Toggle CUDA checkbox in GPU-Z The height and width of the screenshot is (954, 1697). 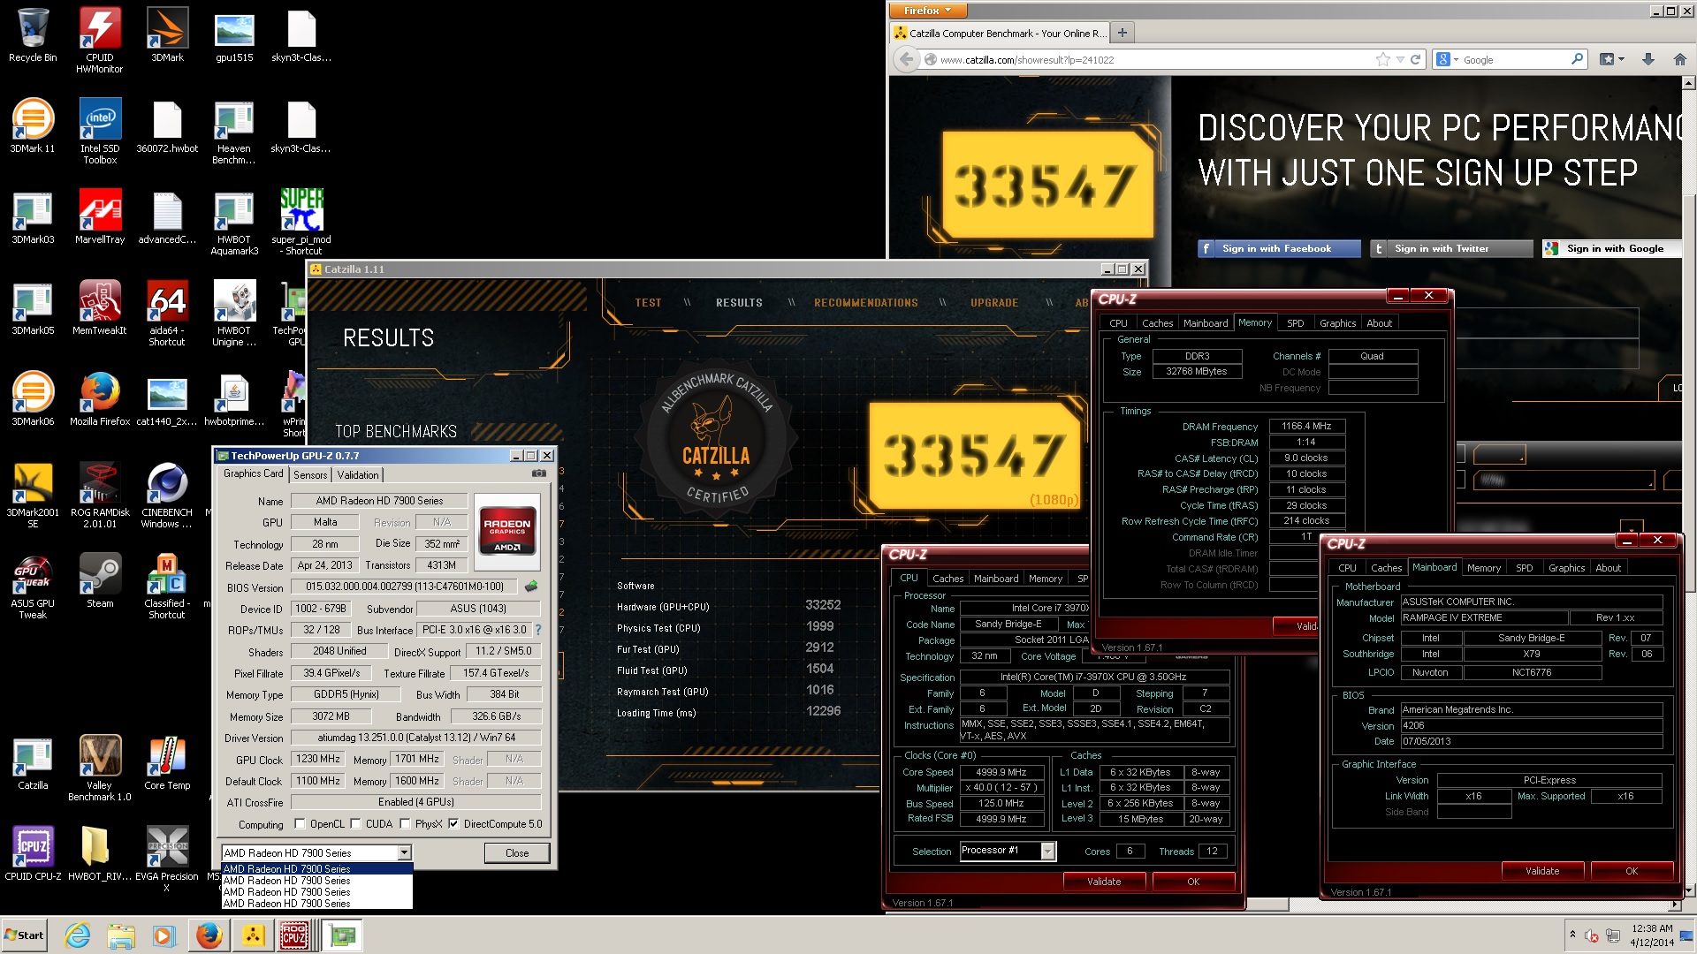tap(355, 824)
